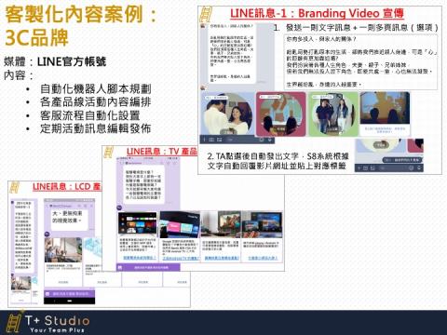Viewport: 447px width, 335px height.
Task: Open link under the third TV card
Action: pyautogui.click(x=222, y=258)
